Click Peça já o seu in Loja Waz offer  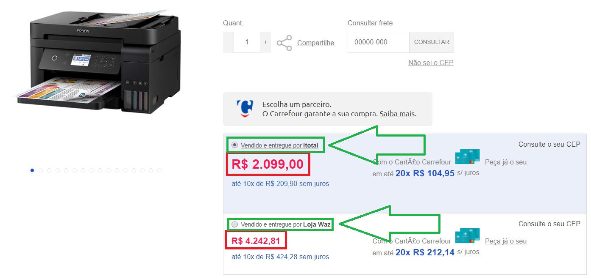506,241
